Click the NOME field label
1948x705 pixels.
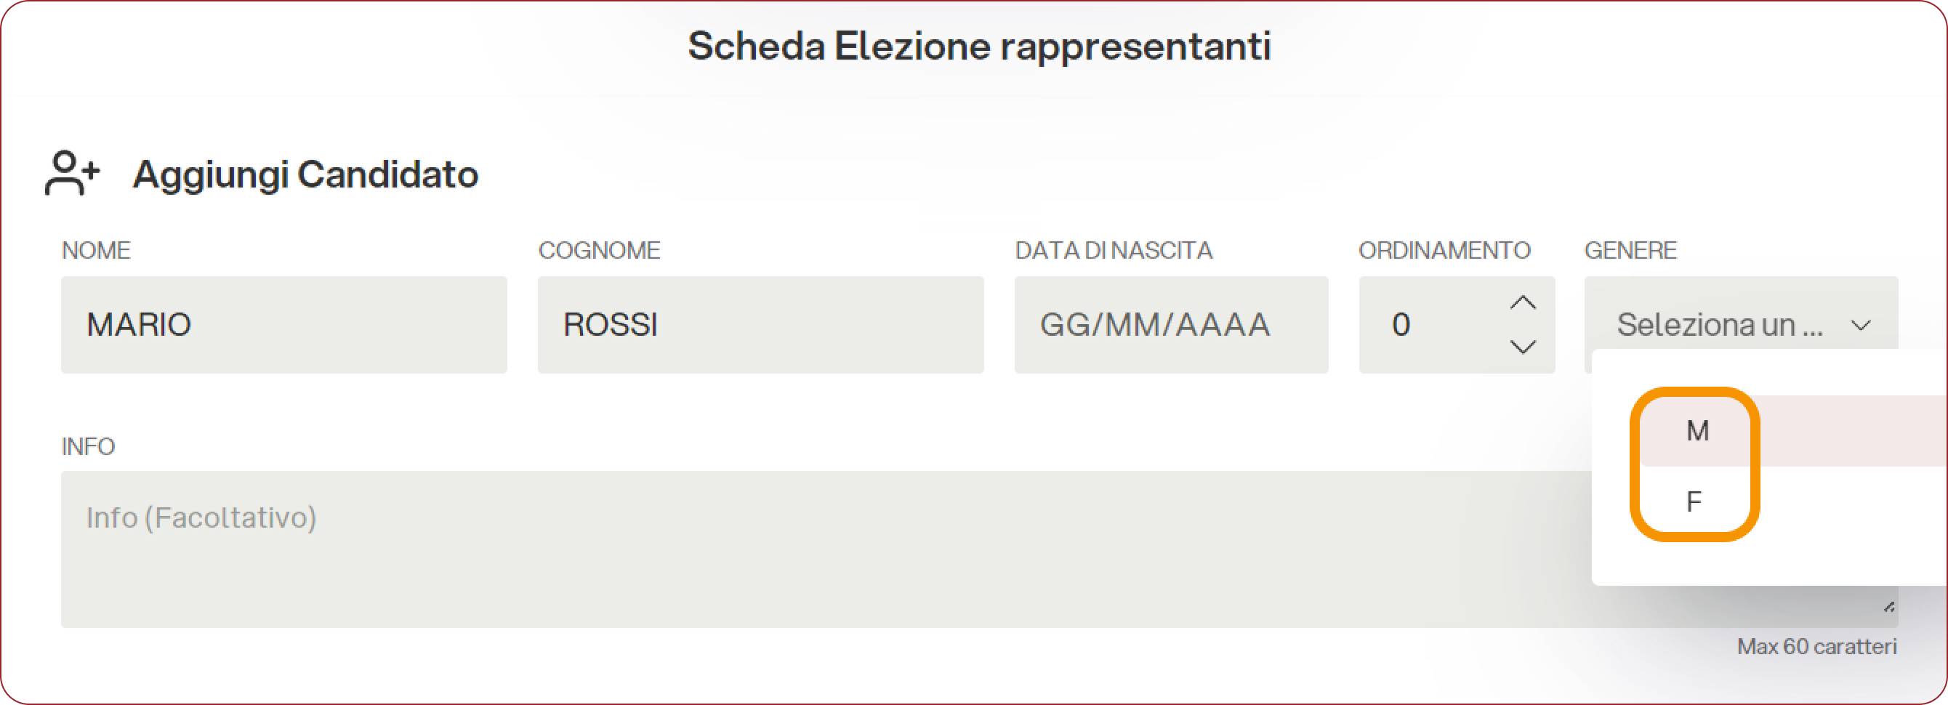pyautogui.click(x=96, y=250)
